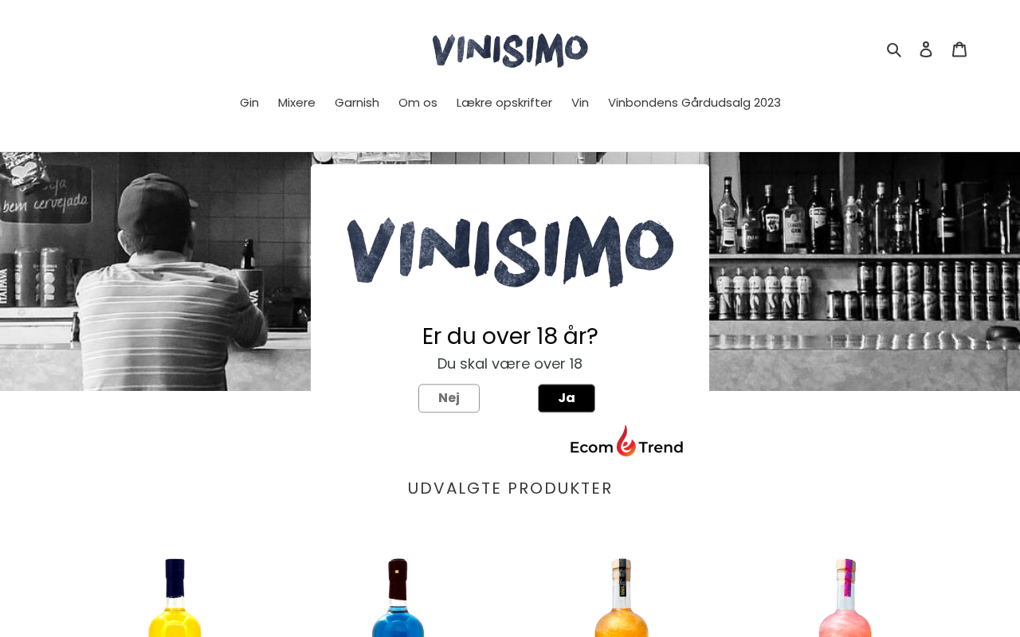The image size is (1020, 637).
Task: Open the Gin menu item
Action: click(x=249, y=103)
